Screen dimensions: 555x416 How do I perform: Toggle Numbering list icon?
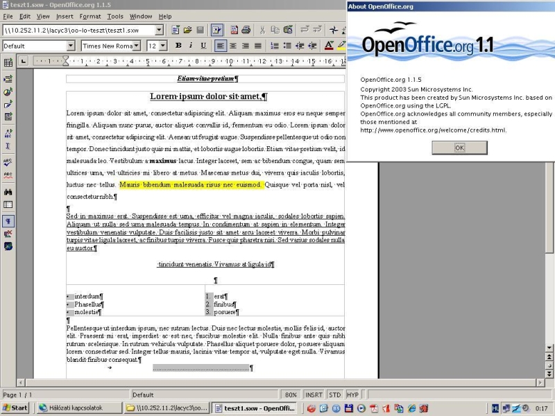tap(274, 46)
